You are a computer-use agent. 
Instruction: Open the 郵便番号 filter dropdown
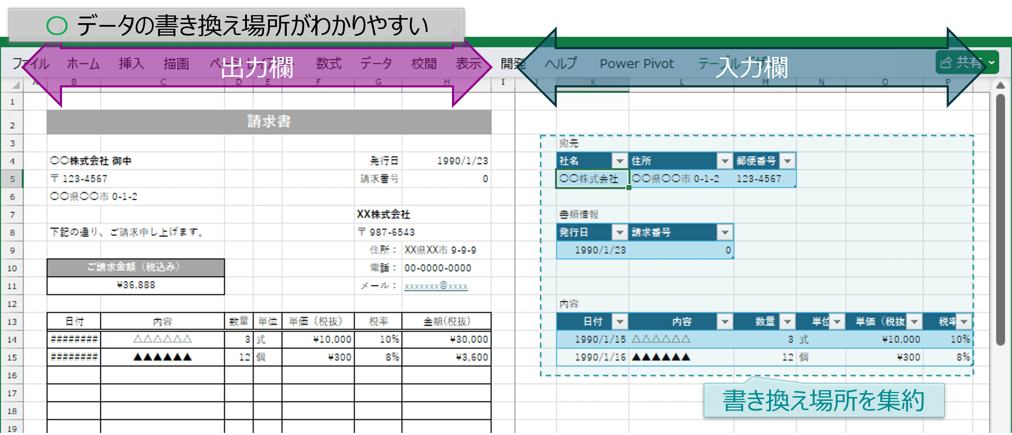pyautogui.click(x=787, y=161)
